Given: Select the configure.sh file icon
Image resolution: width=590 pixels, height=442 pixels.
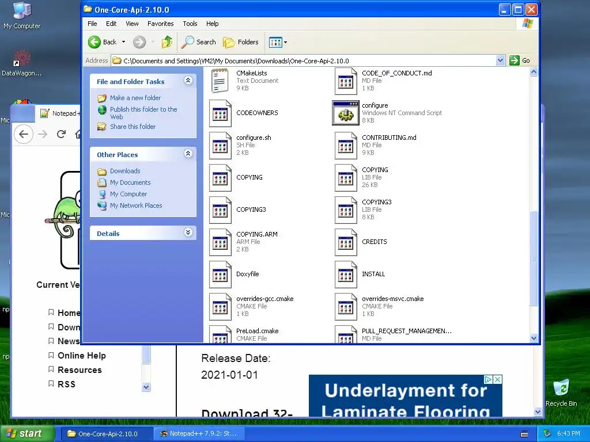Looking at the screenshot, I should point(220,146).
